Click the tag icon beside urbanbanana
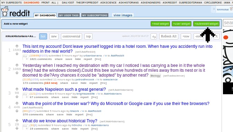This screenshot has height=132, width=233. tap(105, 55)
